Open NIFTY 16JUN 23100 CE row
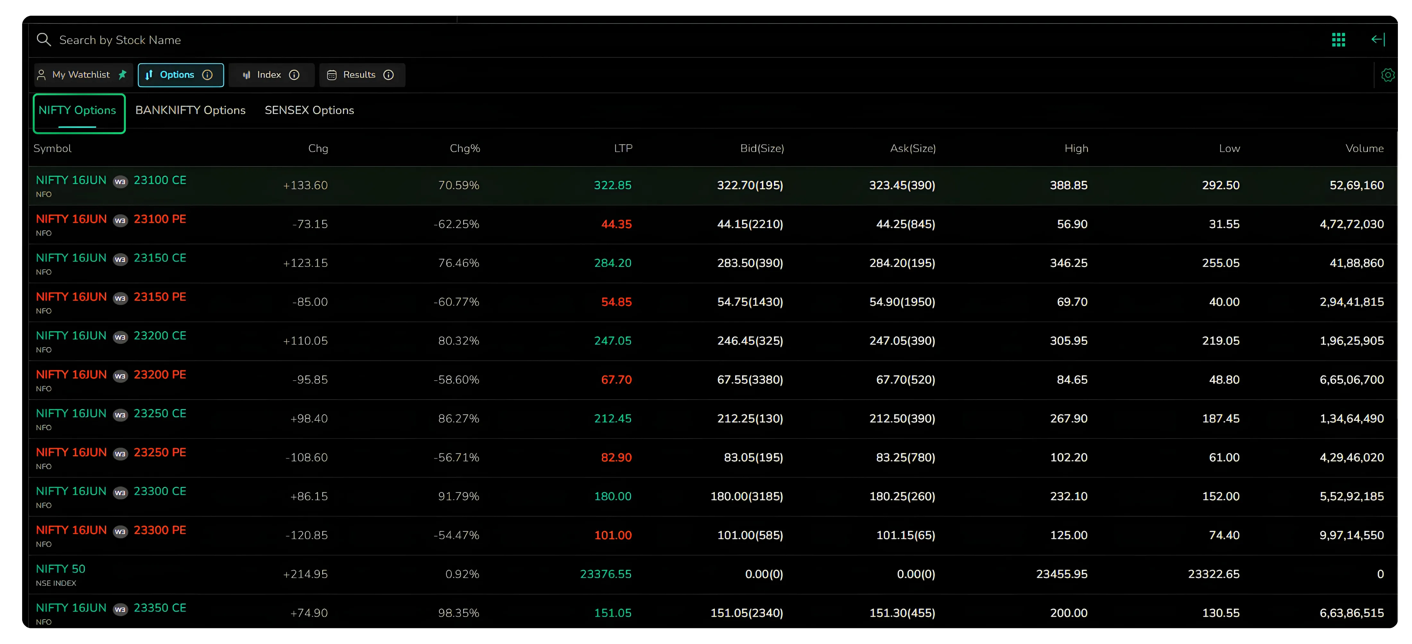Viewport: 1412px width, 644px height. [x=712, y=186]
